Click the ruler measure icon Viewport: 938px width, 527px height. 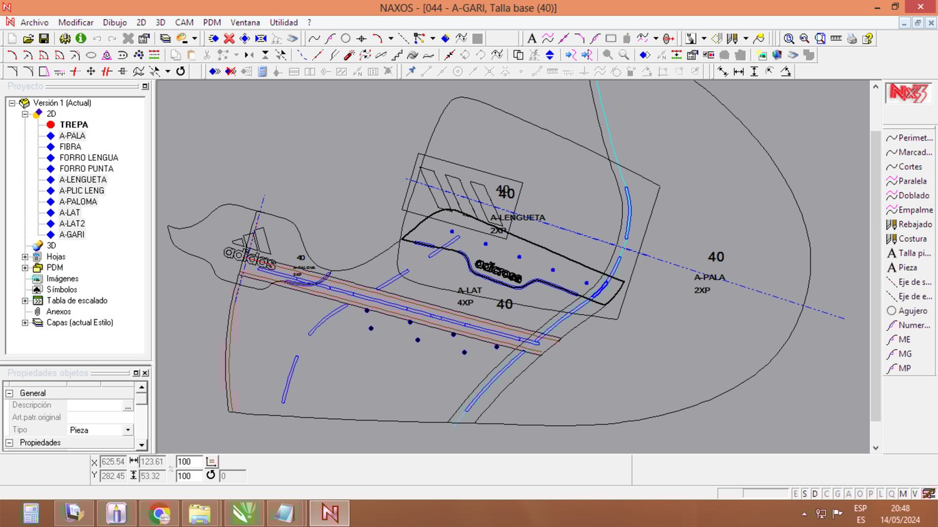coord(836,39)
